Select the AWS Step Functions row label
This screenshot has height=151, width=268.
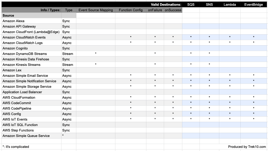point(32,130)
